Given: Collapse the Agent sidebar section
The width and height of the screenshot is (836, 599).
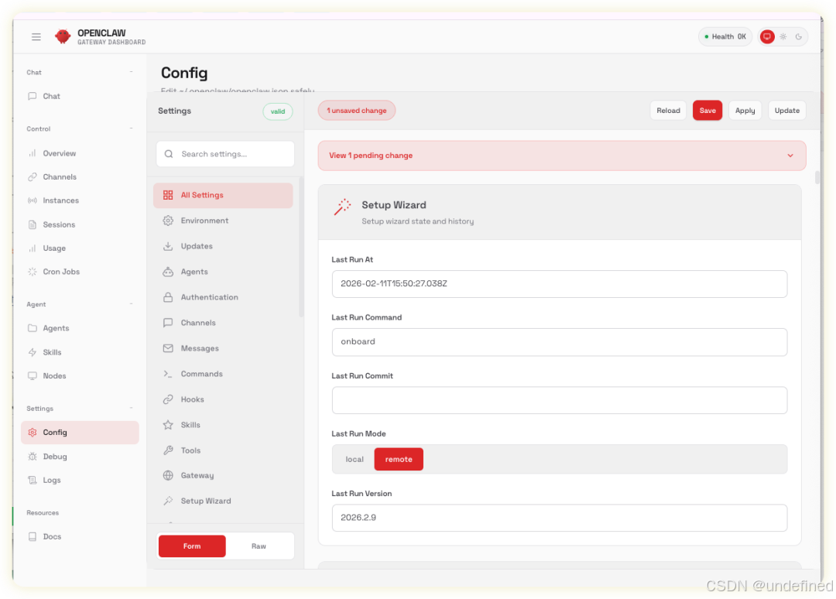Looking at the screenshot, I should click(131, 304).
